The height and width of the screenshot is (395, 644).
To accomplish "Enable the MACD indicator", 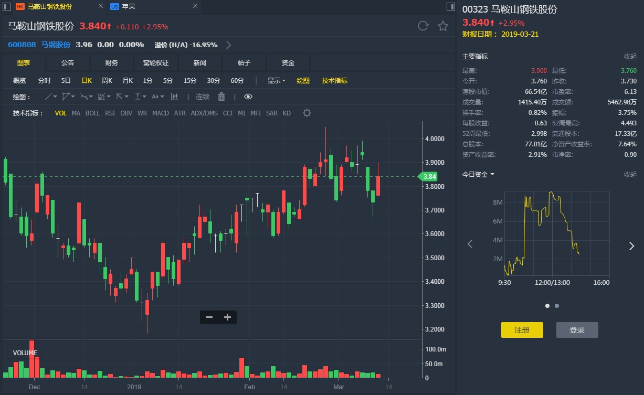I will (161, 113).
